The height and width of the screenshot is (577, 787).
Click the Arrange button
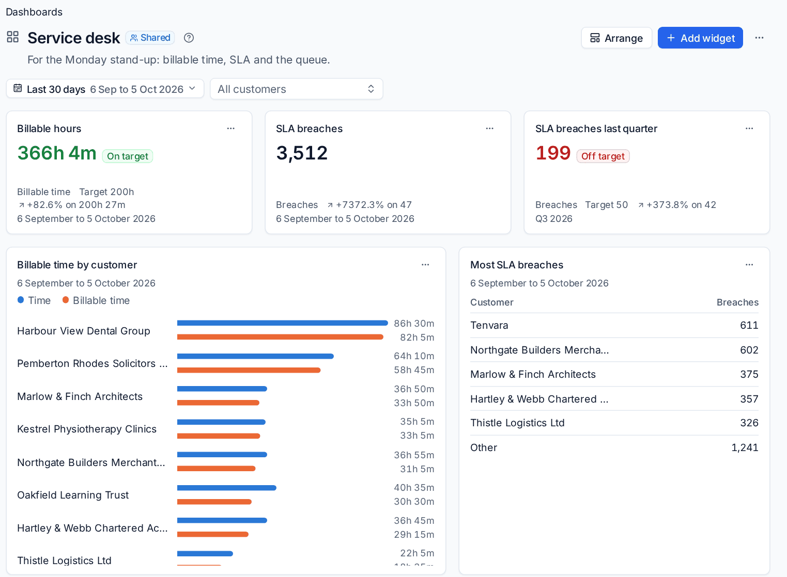(x=616, y=38)
